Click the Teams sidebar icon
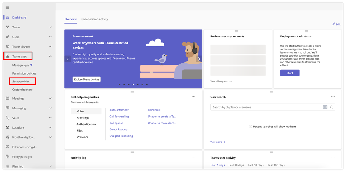 point(8,27)
